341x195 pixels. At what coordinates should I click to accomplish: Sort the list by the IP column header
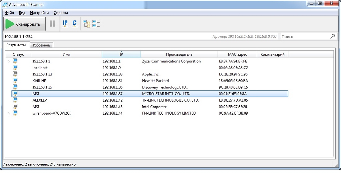(121, 54)
